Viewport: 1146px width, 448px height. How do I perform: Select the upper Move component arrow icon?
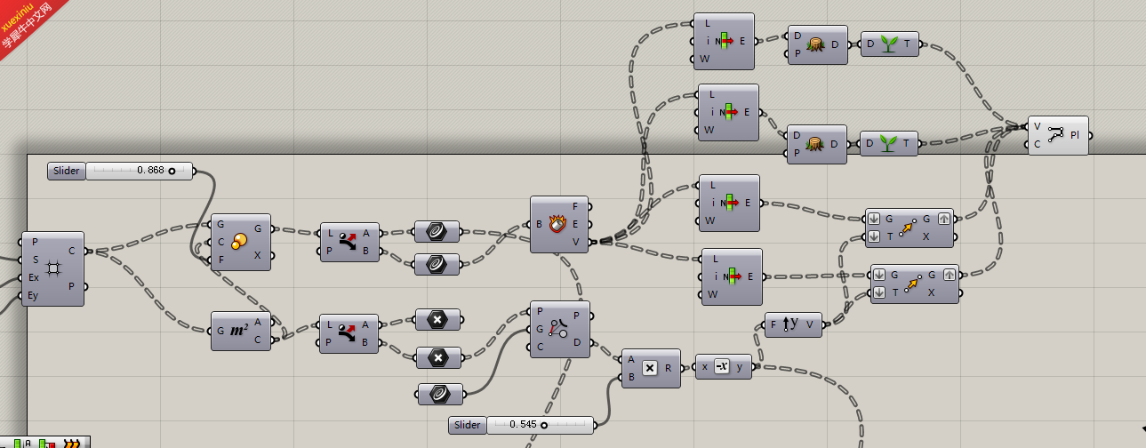908,228
